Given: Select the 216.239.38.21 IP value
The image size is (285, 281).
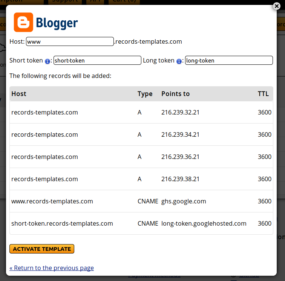Looking at the screenshot, I should pyautogui.click(x=180, y=179).
